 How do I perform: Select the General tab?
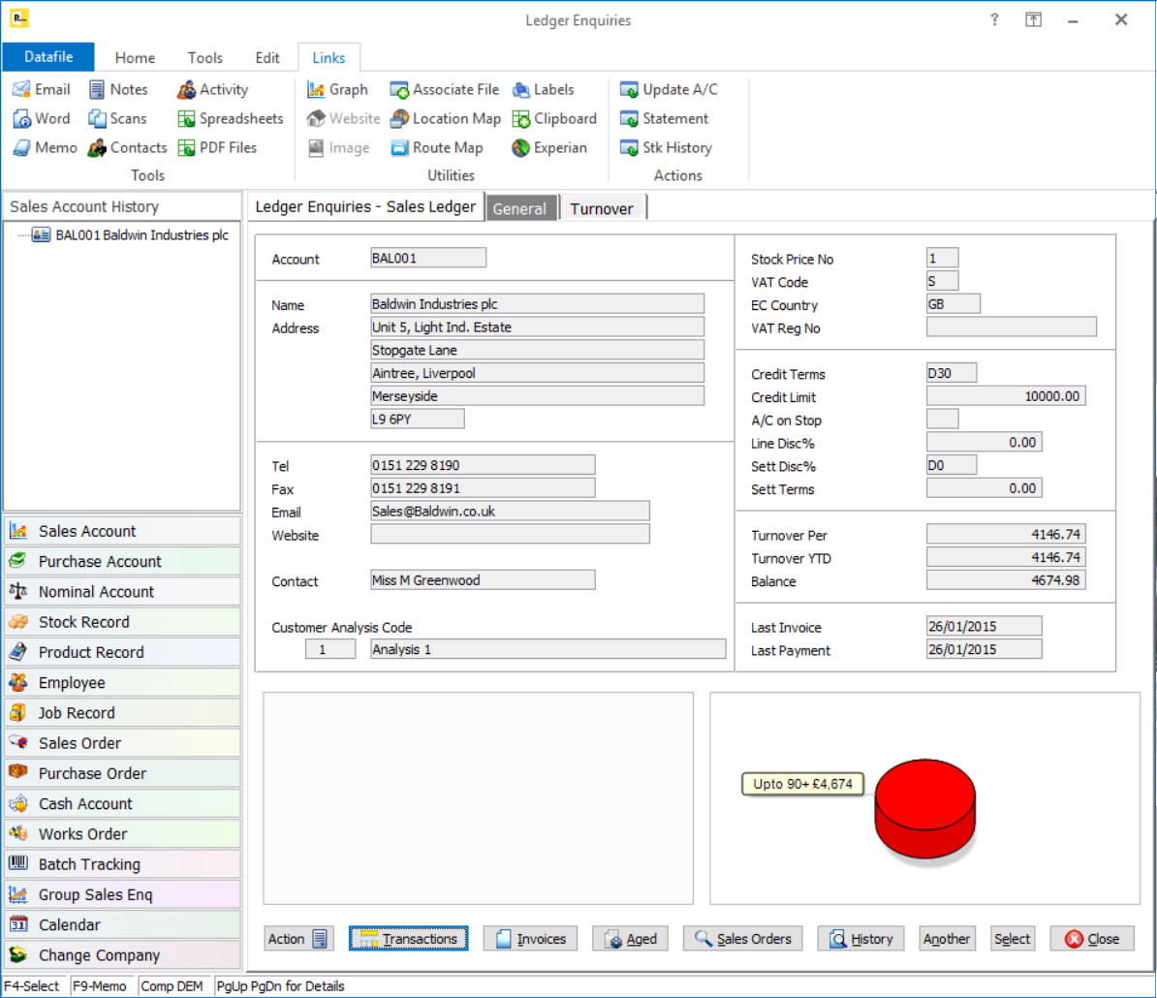519,208
